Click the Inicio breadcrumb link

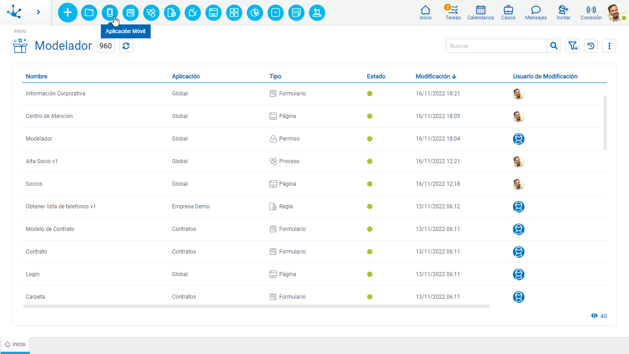click(x=20, y=31)
